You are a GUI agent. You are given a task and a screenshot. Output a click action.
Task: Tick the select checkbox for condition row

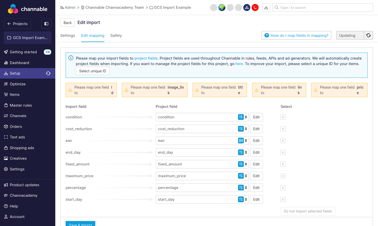coord(283,117)
